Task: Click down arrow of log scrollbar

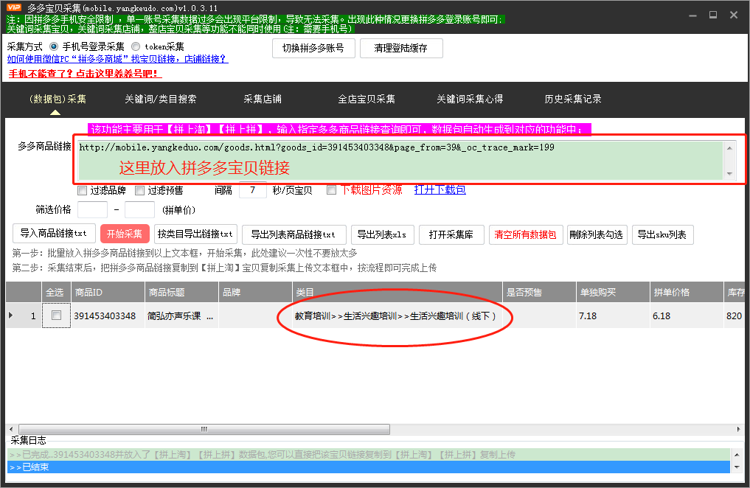Action: [x=737, y=467]
